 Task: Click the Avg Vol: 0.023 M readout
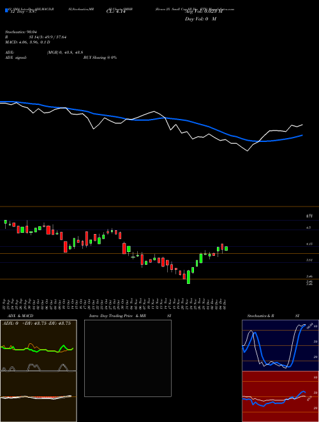[x=204, y=12]
